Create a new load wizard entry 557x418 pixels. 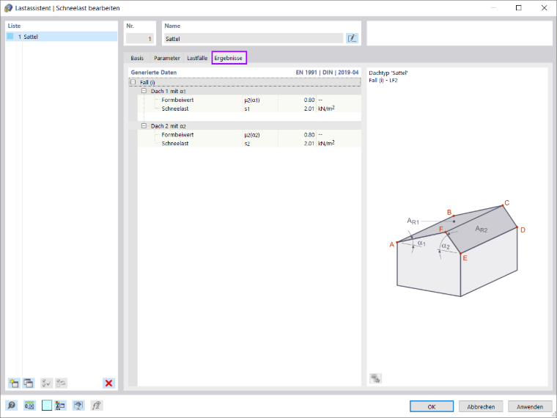point(14,383)
